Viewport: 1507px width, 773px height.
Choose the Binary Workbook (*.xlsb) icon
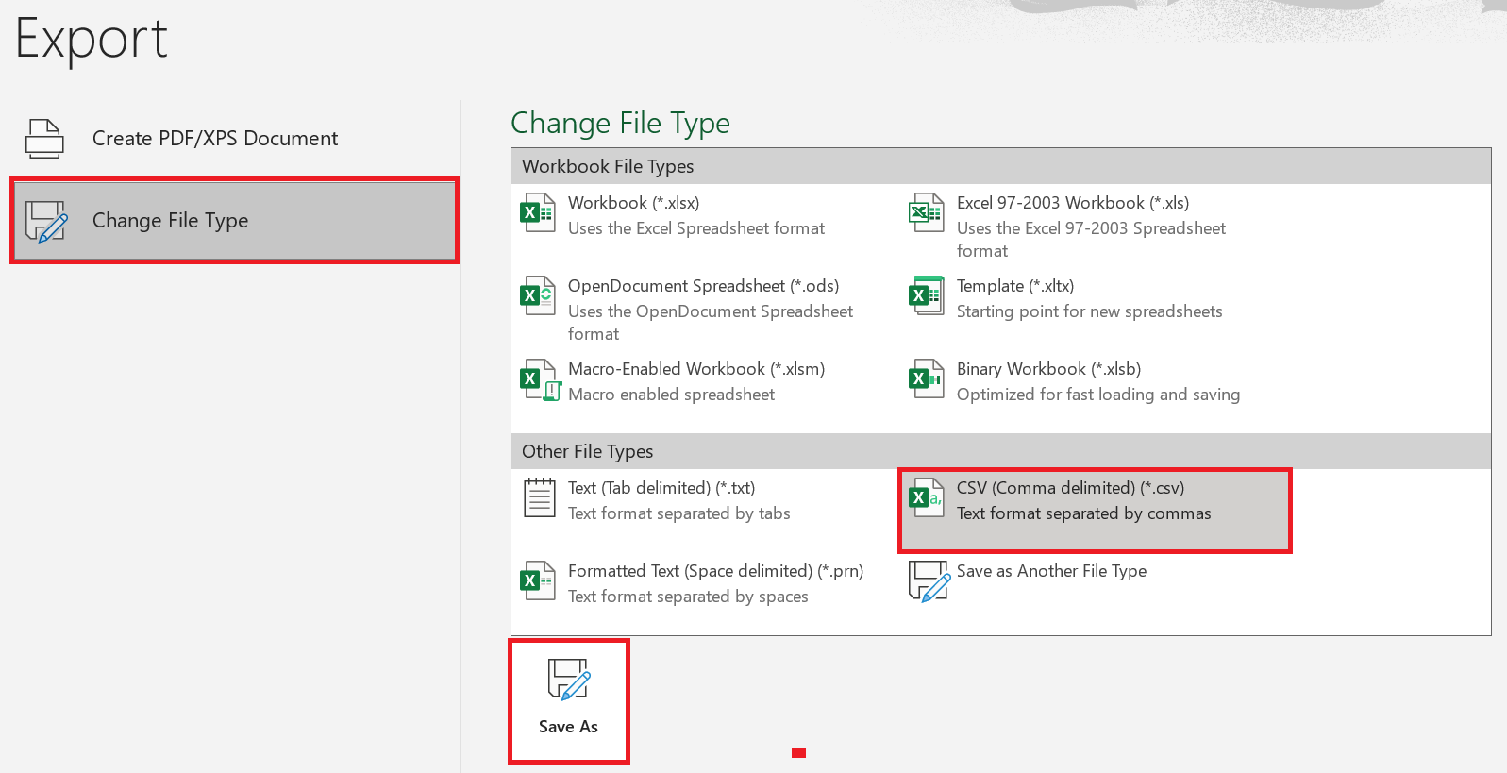tap(926, 378)
